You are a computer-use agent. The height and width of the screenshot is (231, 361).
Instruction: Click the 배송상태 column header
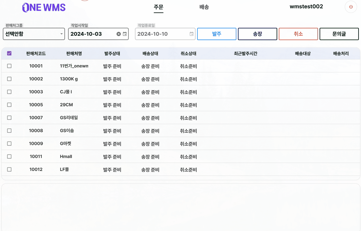(150, 53)
